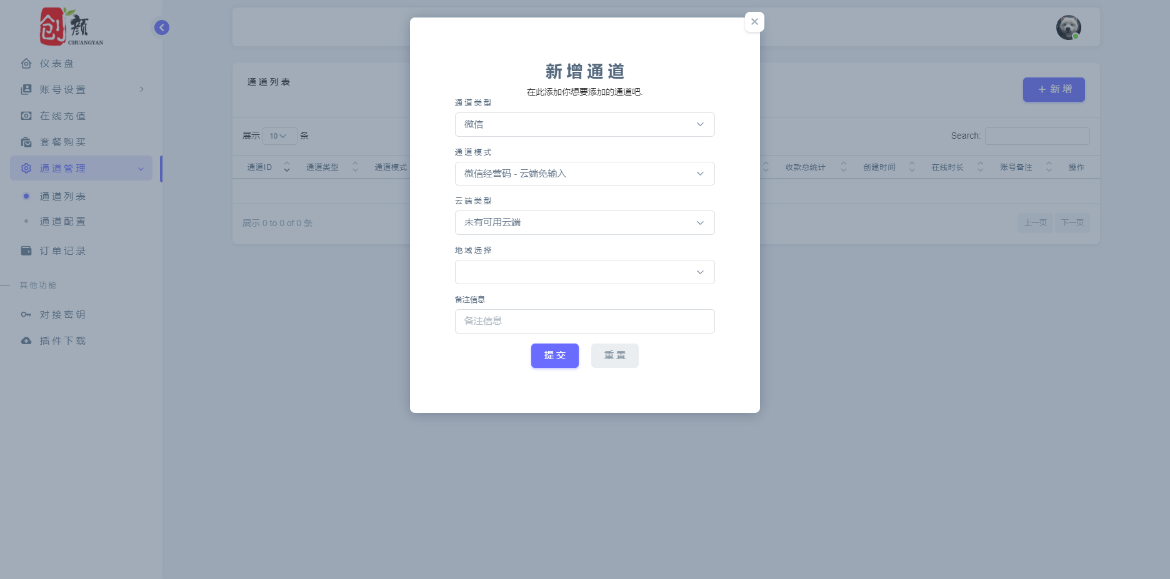
Task: Click the 套餐购买 bag icon
Action: tap(26, 142)
